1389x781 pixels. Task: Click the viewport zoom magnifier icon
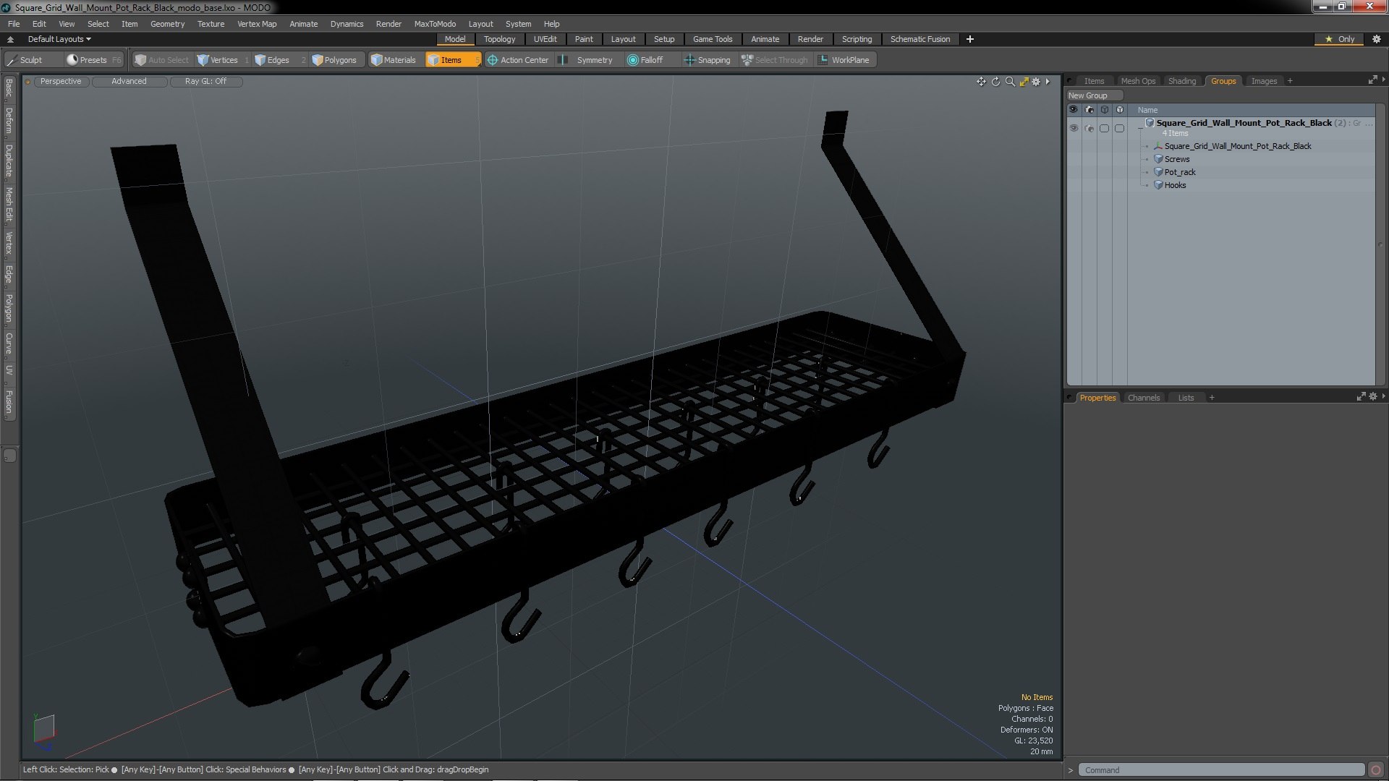[1010, 82]
